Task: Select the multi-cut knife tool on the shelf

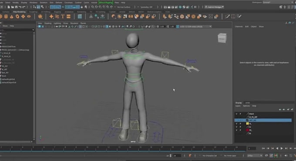Action: pos(228,17)
